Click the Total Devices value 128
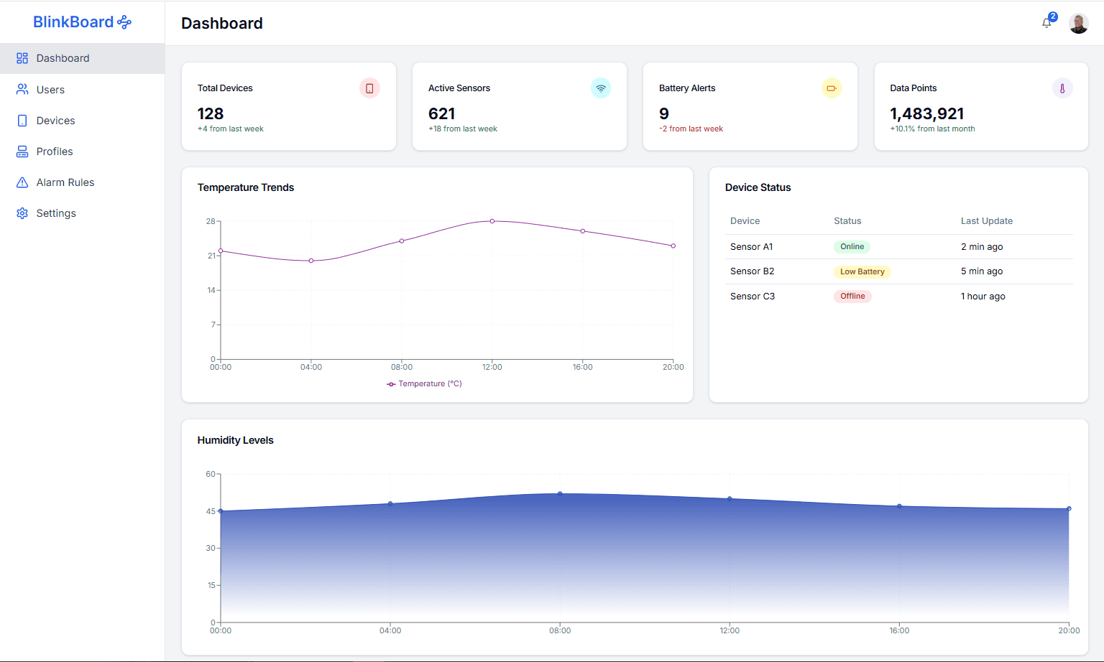The width and height of the screenshot is (1104, 662). 211,113
